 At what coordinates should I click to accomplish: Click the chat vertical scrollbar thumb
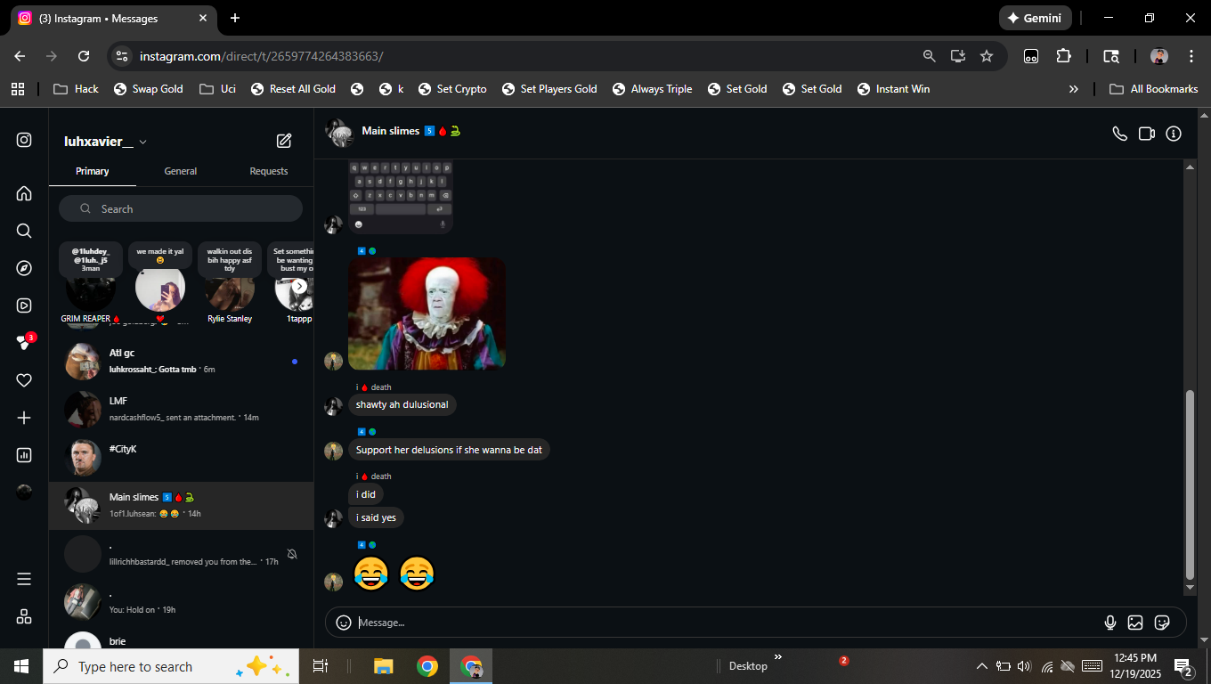pyautogui.click(x=1190, y=484)
